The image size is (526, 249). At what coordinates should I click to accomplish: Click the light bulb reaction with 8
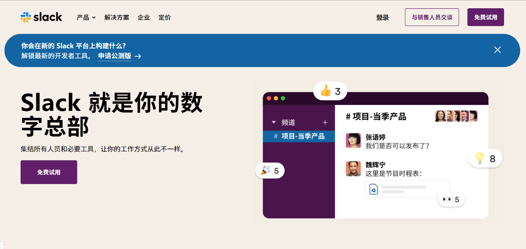tap(485, 158)
